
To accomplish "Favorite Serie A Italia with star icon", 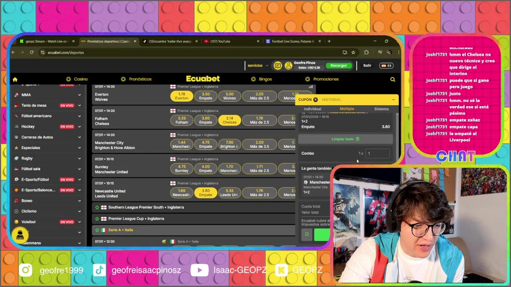I will [x=97, y=230].
